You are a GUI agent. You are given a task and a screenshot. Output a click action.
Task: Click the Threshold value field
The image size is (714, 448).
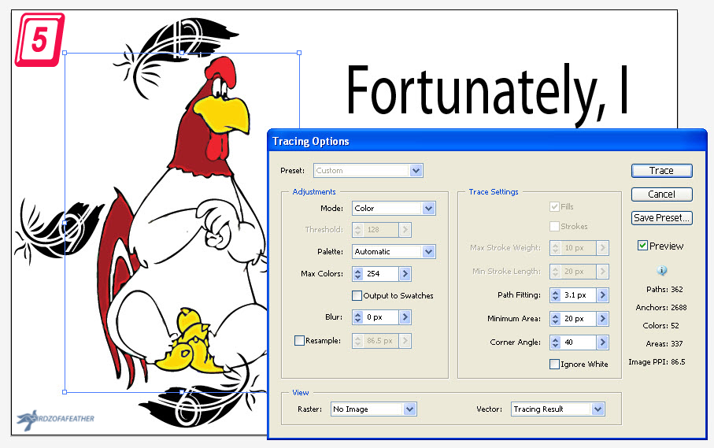click(382, 230)
